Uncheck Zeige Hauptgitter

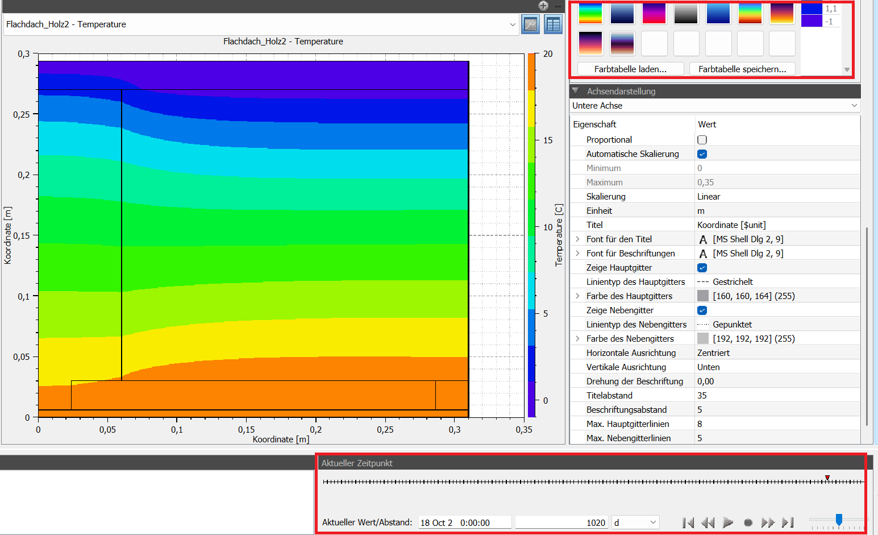702,268
